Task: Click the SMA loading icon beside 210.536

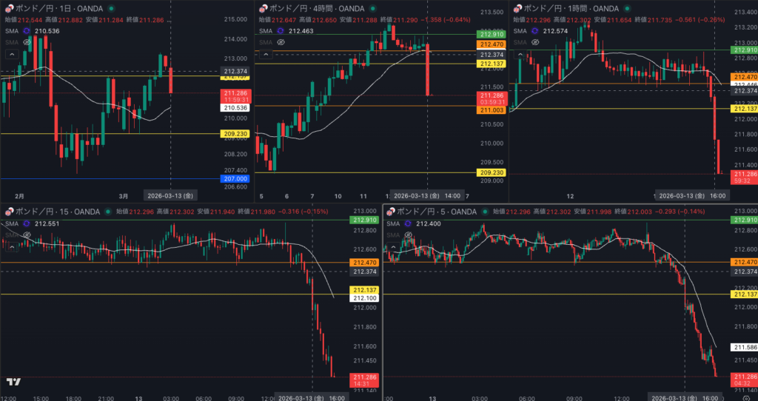Action: click(26, 30)
